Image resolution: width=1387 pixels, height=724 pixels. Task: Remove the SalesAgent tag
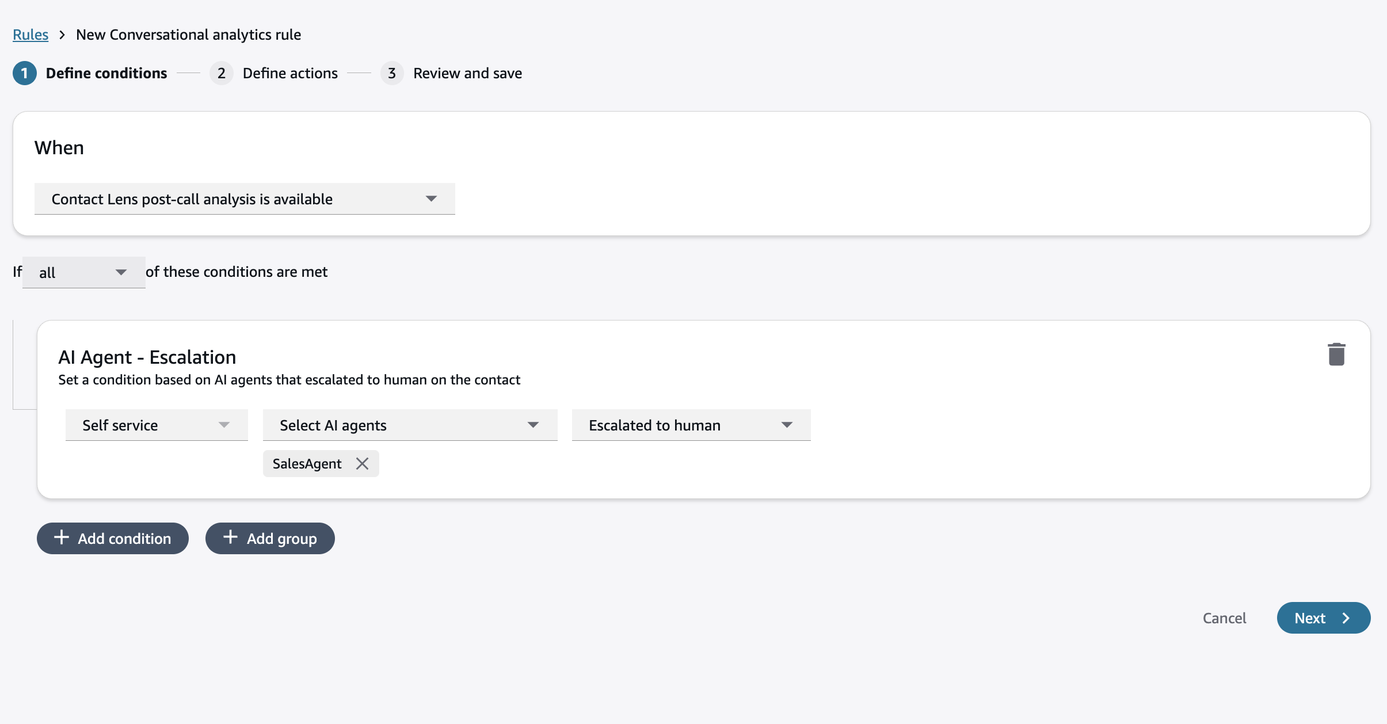coord(362,464)
